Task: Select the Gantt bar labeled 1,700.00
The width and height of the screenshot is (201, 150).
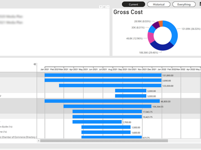Action: click(97, 122)
